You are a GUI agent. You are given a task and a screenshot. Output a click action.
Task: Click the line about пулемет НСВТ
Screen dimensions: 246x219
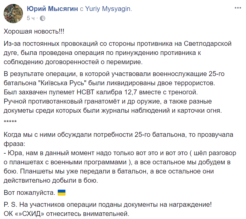101,92
